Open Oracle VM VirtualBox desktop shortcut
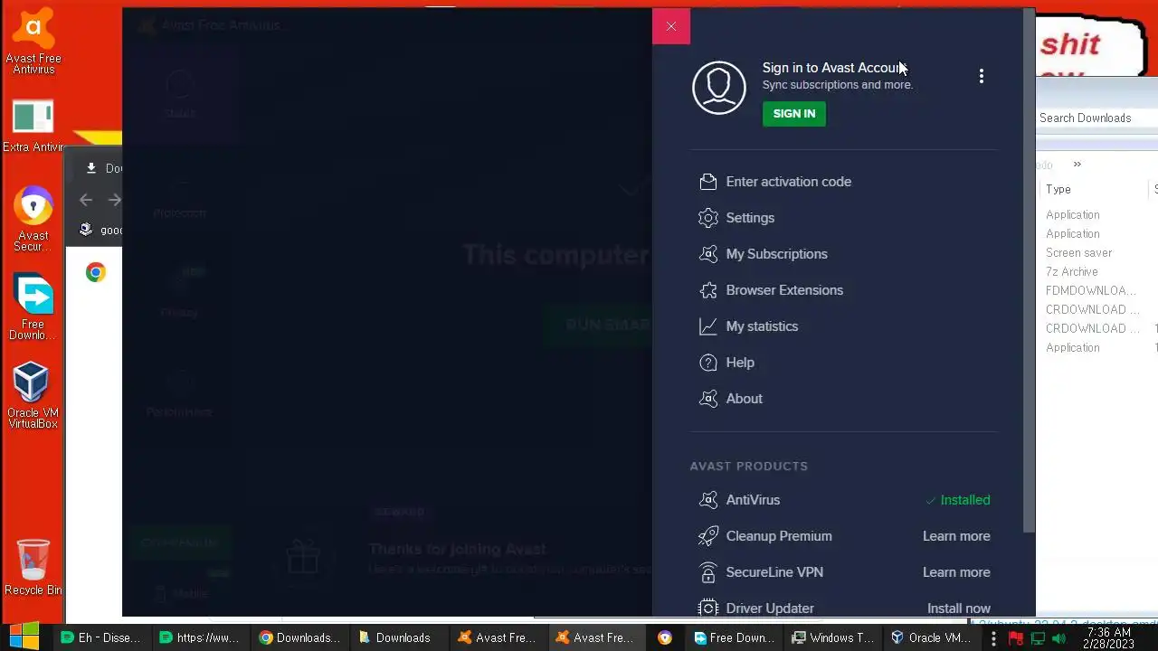 (x=33, y=394)
